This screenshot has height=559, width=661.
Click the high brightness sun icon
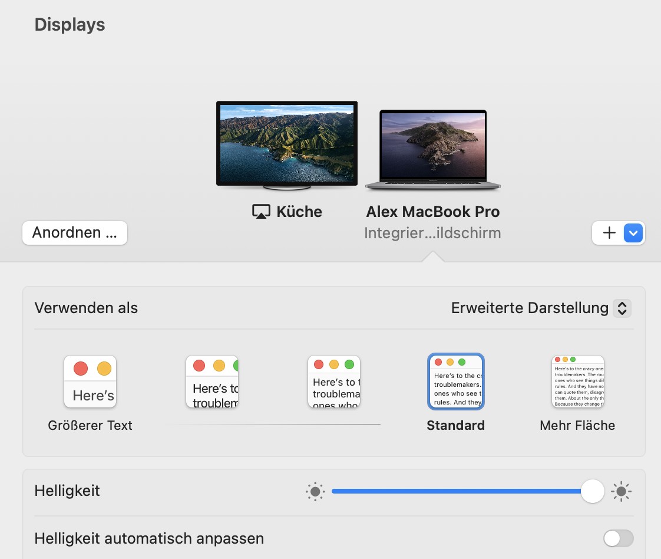coord(621,491)
